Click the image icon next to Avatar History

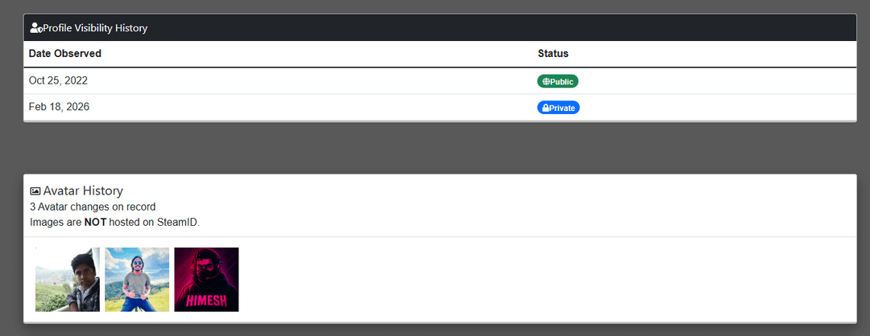[x=35, y=191]
